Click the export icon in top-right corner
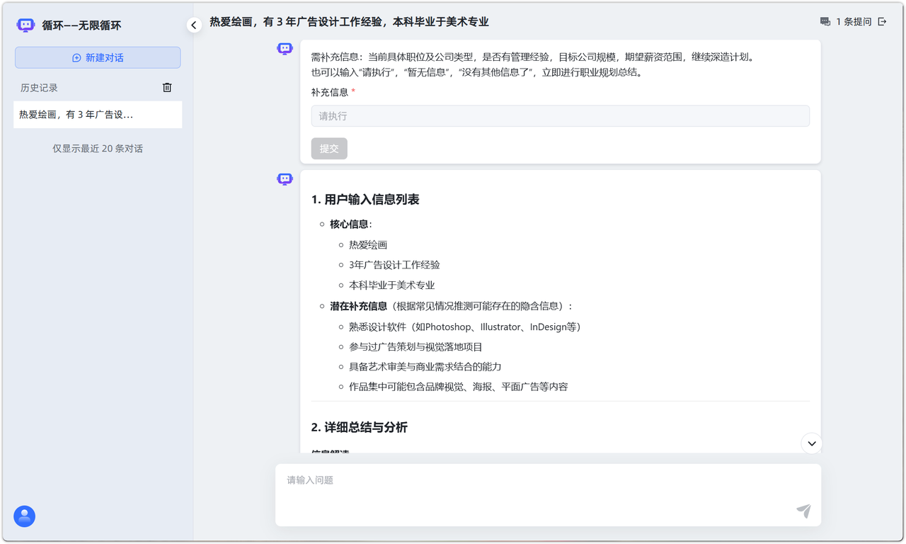Image resolution: width=906 pixels, height=544 pixels. [882, 22]
